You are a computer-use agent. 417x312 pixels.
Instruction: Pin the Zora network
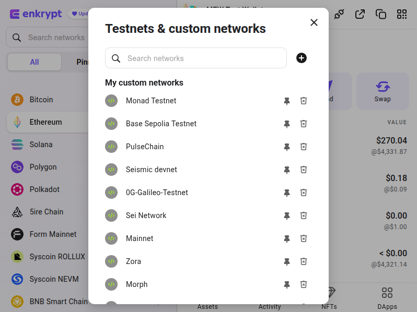tap(287, 261)
